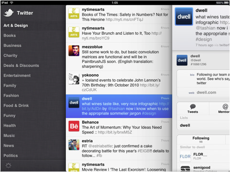Image resolution: width=230 pixels, height=172 pixels.
Task: Tap the Tweets speech bubble icon
Action: click(x=193, y=106)
